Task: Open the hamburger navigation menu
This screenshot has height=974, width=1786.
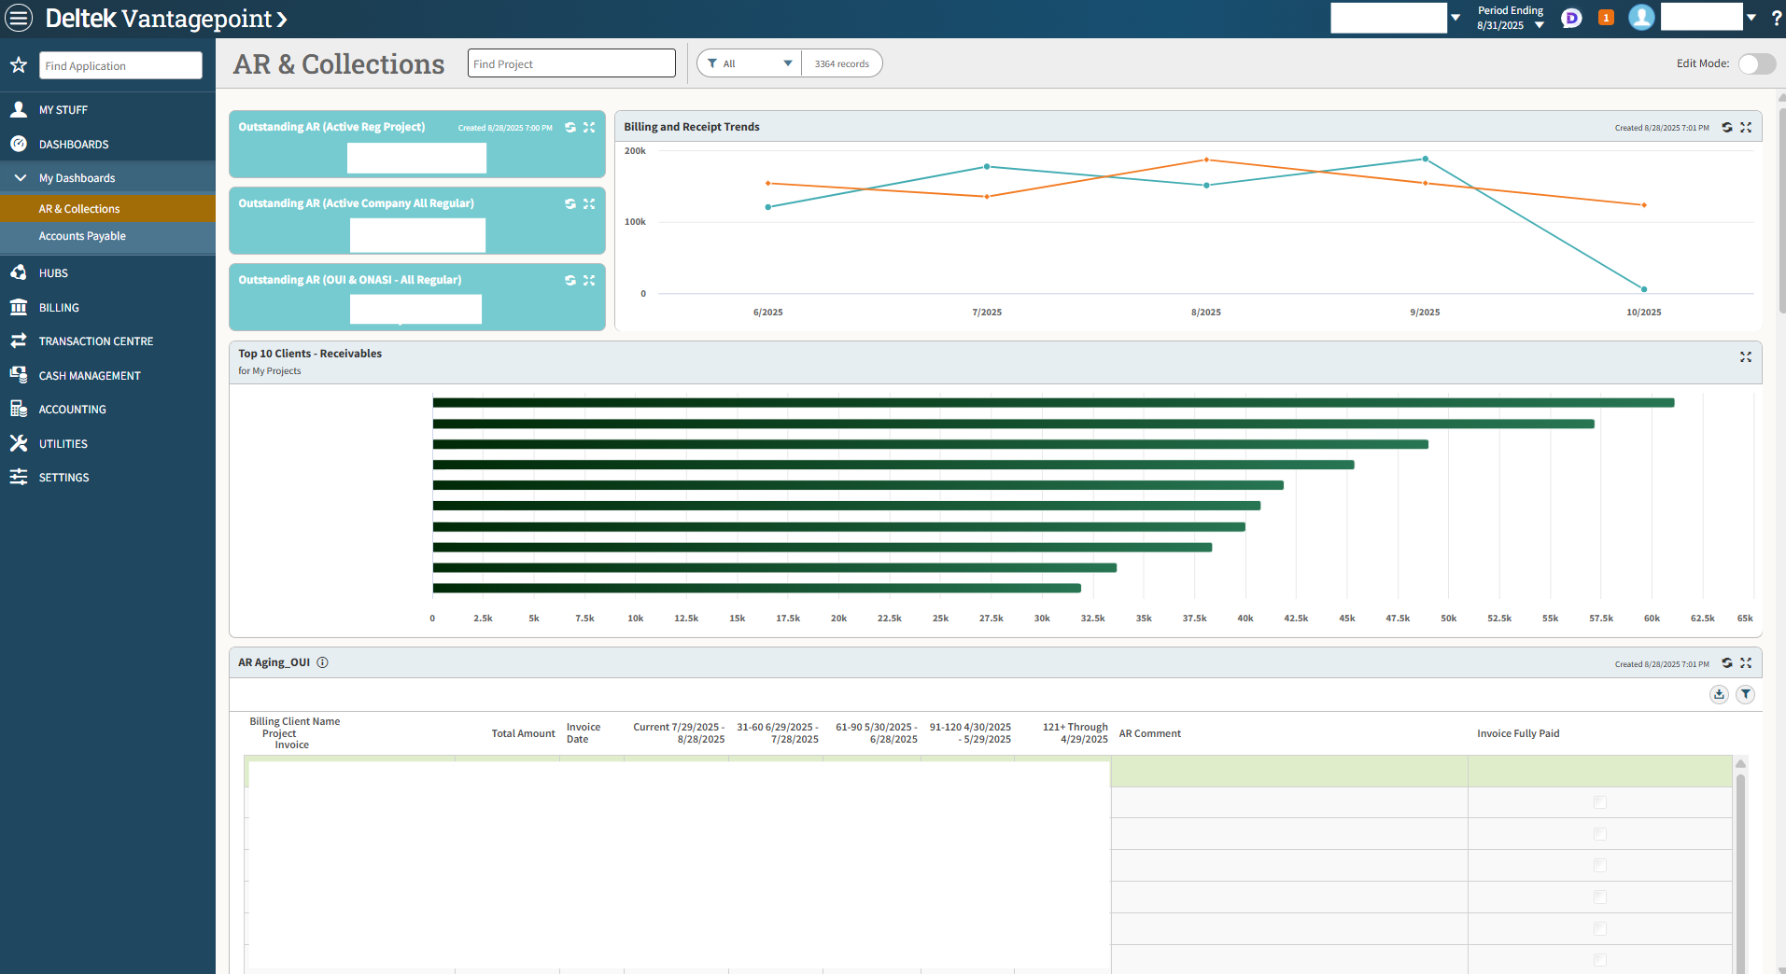Action: [x=20, y=18]
